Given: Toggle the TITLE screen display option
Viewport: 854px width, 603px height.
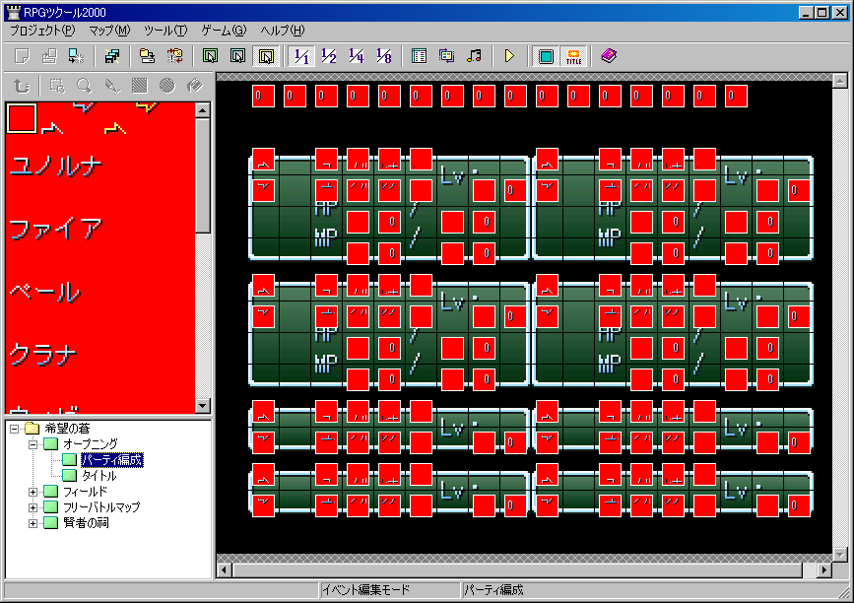Looking at the screenshot, I should [573, 56].
